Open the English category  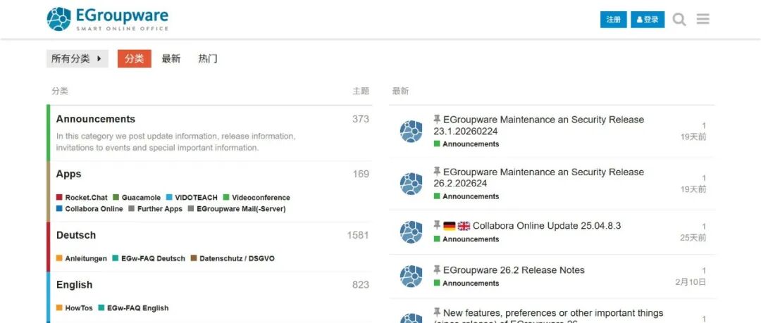point(74,285)
